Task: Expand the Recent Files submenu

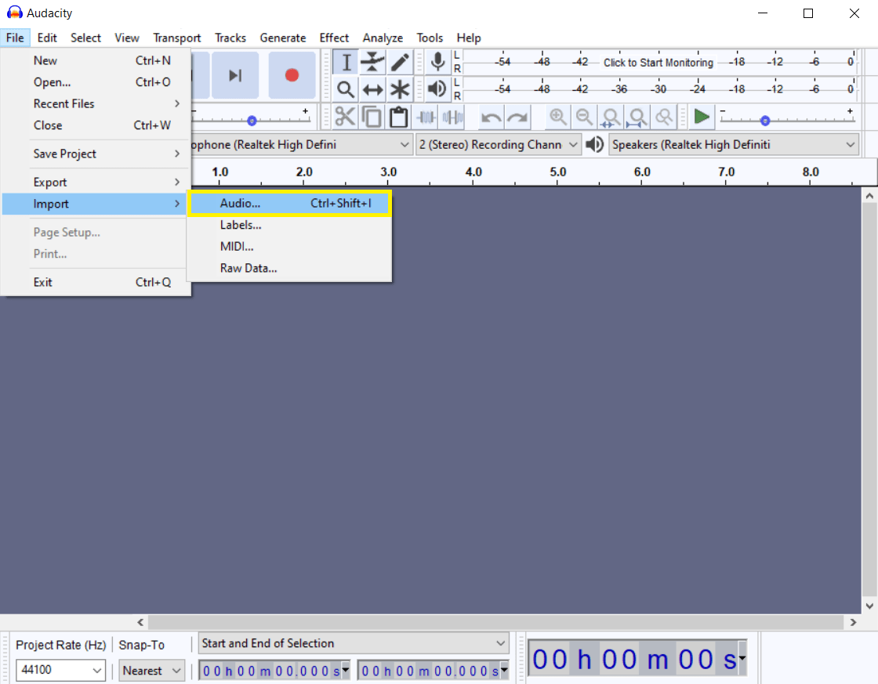Action: 96,103
